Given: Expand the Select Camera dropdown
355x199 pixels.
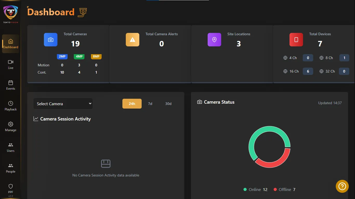Looking at the screenshot, I should 63,104.
